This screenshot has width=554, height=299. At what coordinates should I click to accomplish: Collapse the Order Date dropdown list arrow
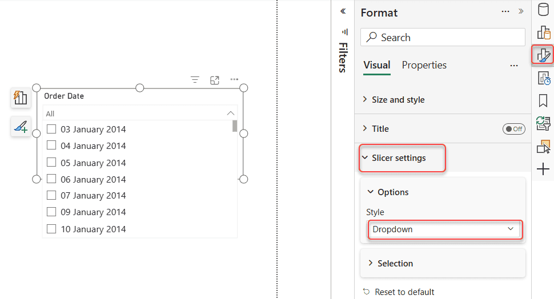pos(231,114)
